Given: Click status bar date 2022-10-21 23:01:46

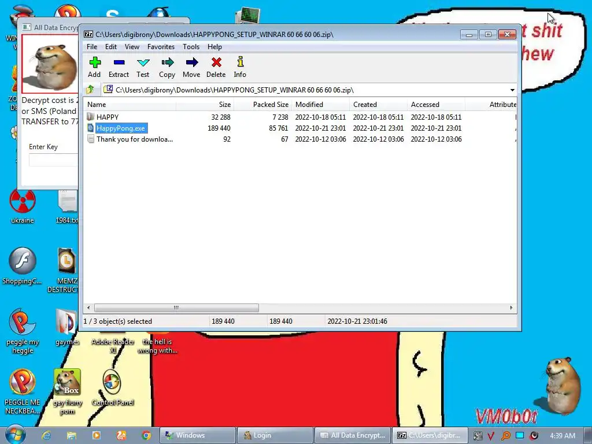Looking at the screenshot, I should (x=357, y=321).
